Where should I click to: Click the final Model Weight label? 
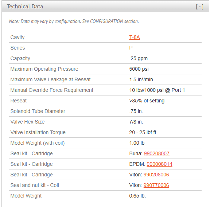click(26, 196)
